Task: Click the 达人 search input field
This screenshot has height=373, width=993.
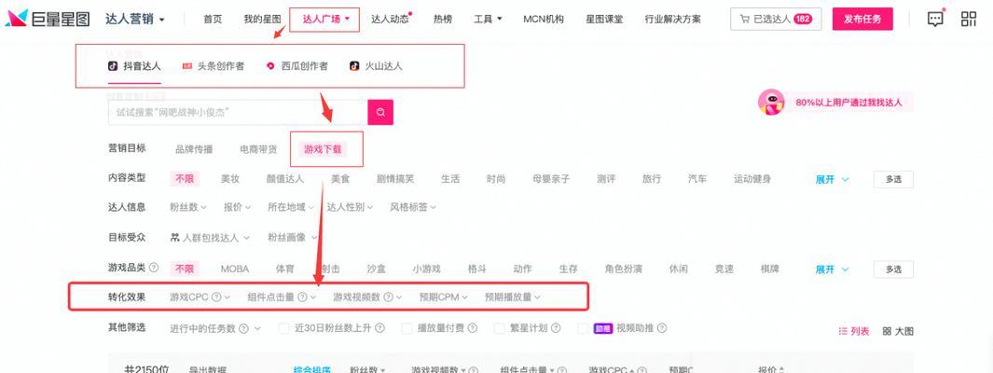Action: pos(238,112)
